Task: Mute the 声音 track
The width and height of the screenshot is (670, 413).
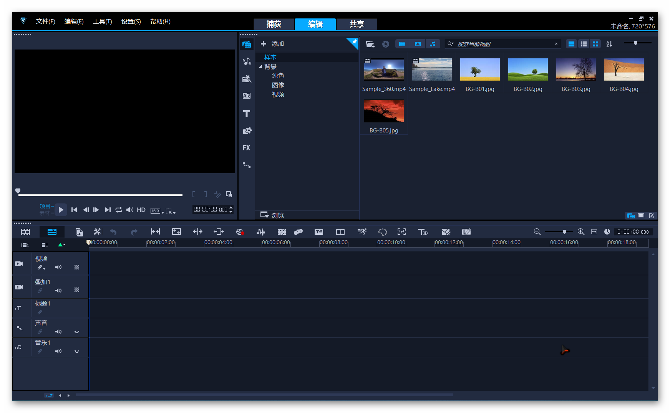Action: pyautogui.click(x=58, y=332)
